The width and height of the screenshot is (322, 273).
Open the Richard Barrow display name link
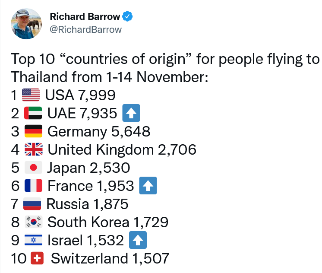coord(85,17)
